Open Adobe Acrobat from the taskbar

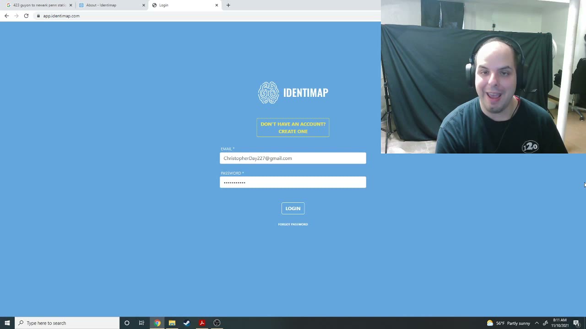click(x=202, y=323)
